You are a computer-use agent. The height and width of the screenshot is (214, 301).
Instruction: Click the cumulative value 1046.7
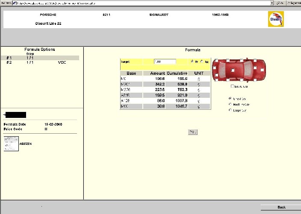(x=181, y=106)
